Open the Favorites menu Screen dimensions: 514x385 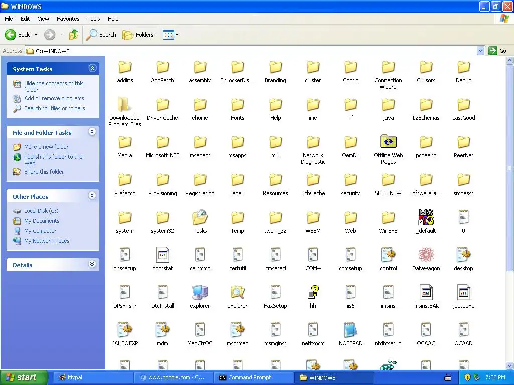coord(68,19)
